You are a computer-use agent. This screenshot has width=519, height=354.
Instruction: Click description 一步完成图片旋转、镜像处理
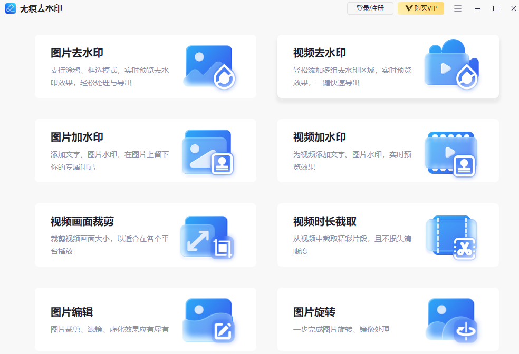click(x=341, y=329)
